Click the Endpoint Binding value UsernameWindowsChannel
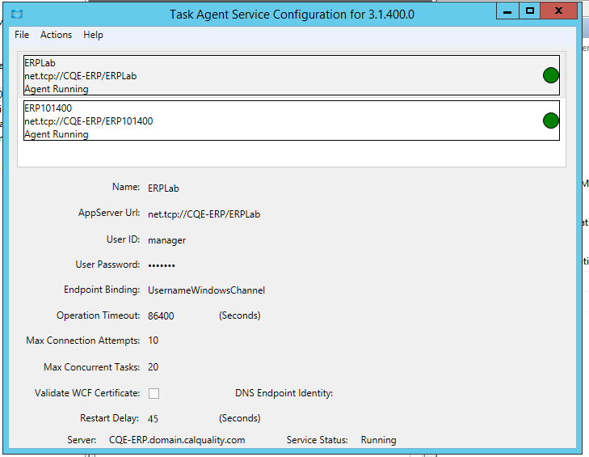589x457 pixels. pyautogui.click(x=206, y=290)
